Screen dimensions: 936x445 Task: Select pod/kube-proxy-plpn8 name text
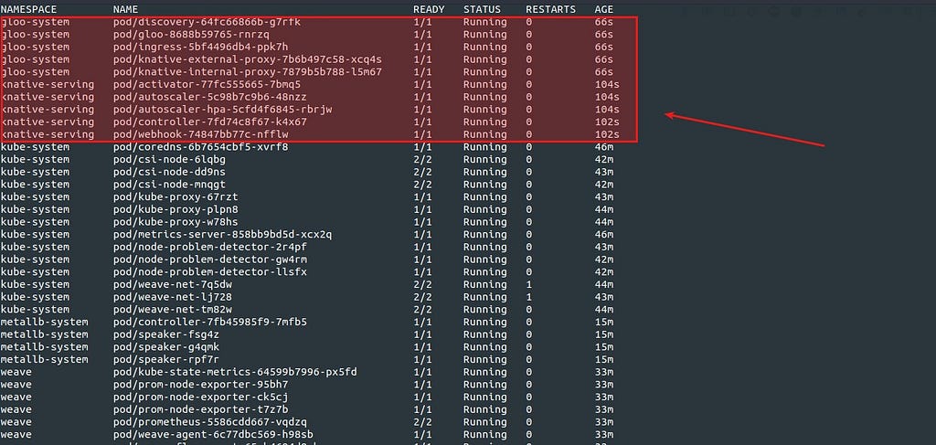point(175,210)
